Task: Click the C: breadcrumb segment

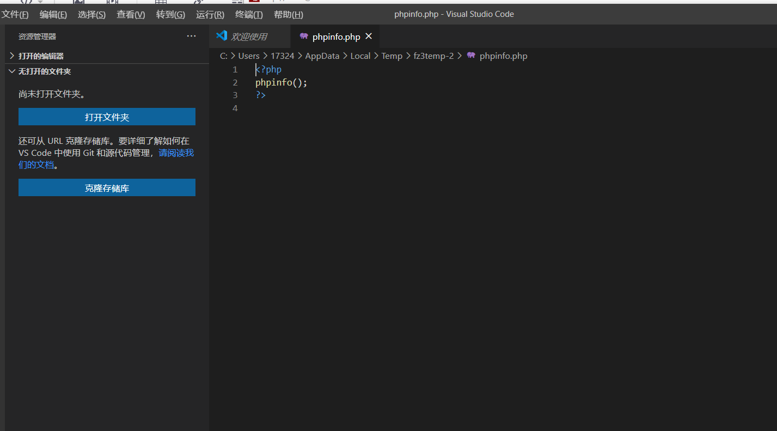Action: tap(224, 56)
